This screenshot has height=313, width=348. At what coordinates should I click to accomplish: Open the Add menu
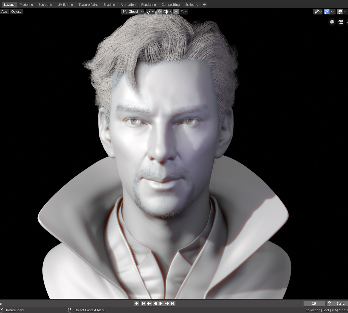4,12
